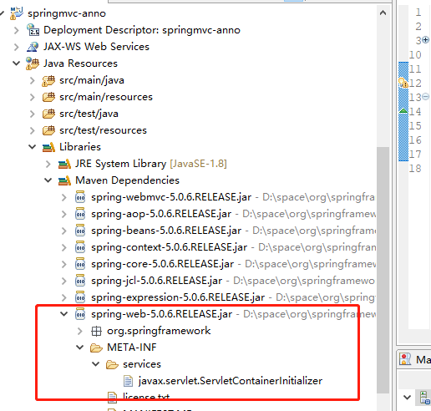431x411 pixels.
Task: Expand the JRE System Library node
Action: tap(48, 164)
